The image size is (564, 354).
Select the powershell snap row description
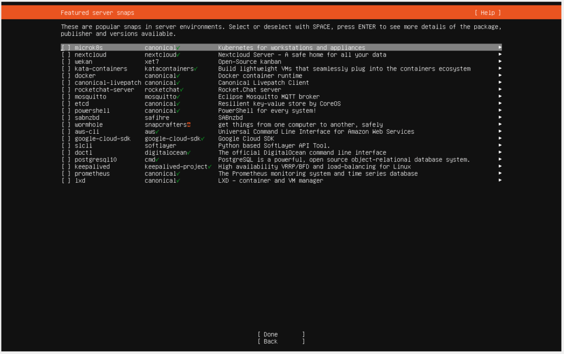click(x=267, y=111)
